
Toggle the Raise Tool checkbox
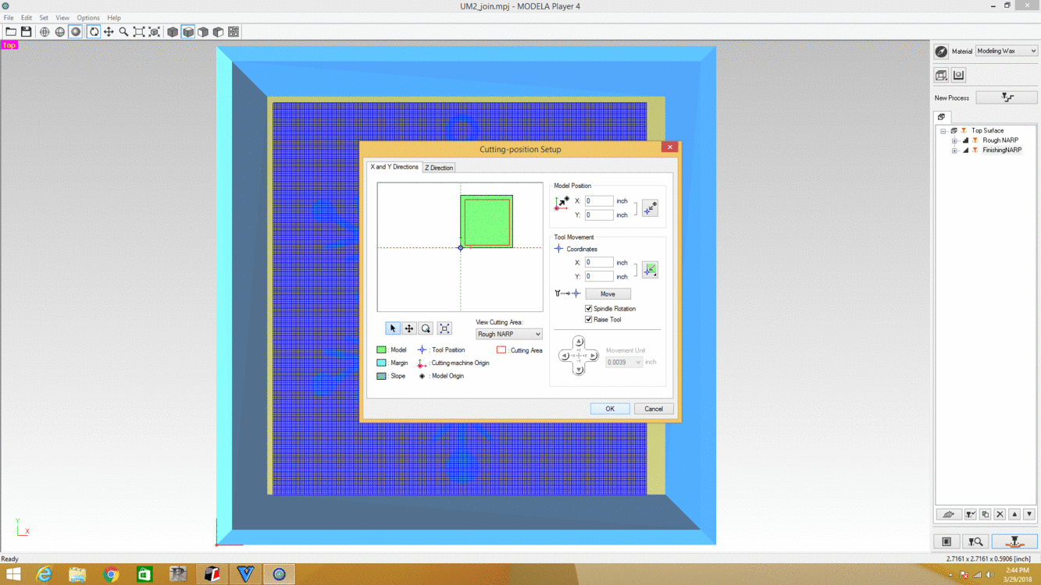click(x=589, y=320)
